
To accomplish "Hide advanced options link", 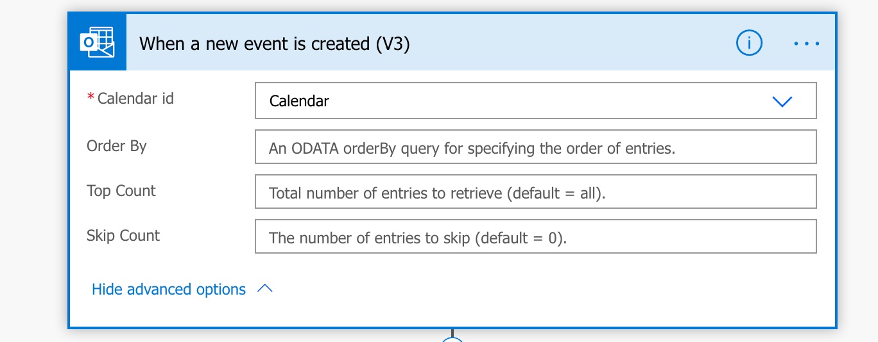I will pos(169,289).
